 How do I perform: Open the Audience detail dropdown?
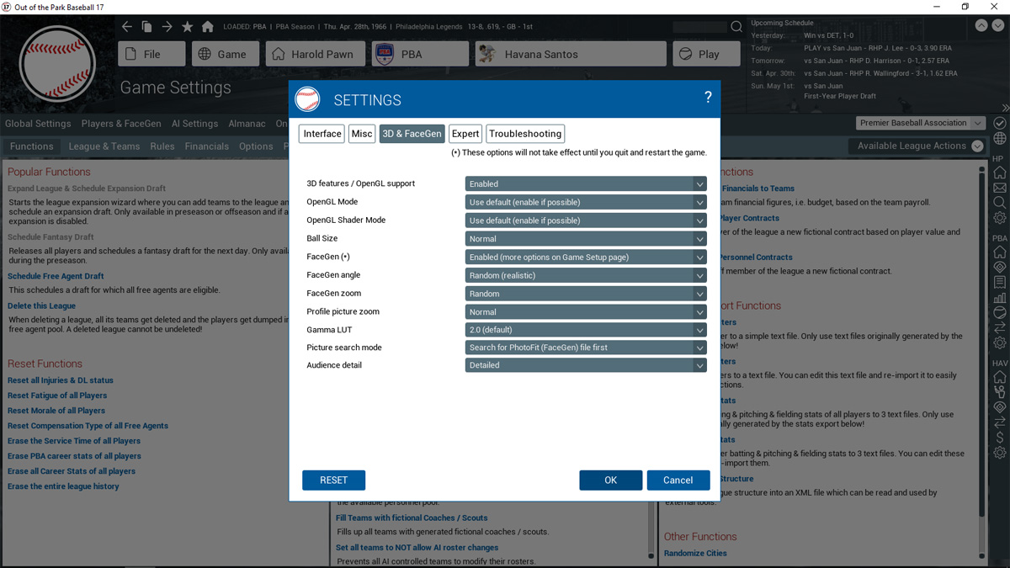click(x=586, y=365)
